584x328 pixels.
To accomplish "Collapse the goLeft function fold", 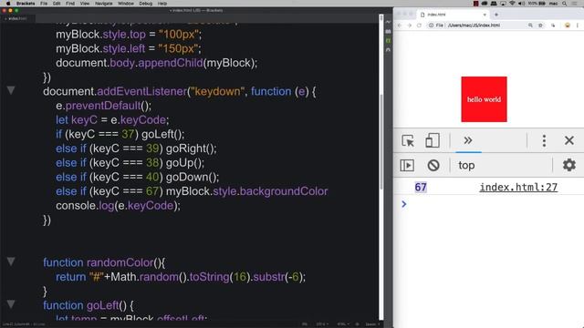I will coord(11,304).
